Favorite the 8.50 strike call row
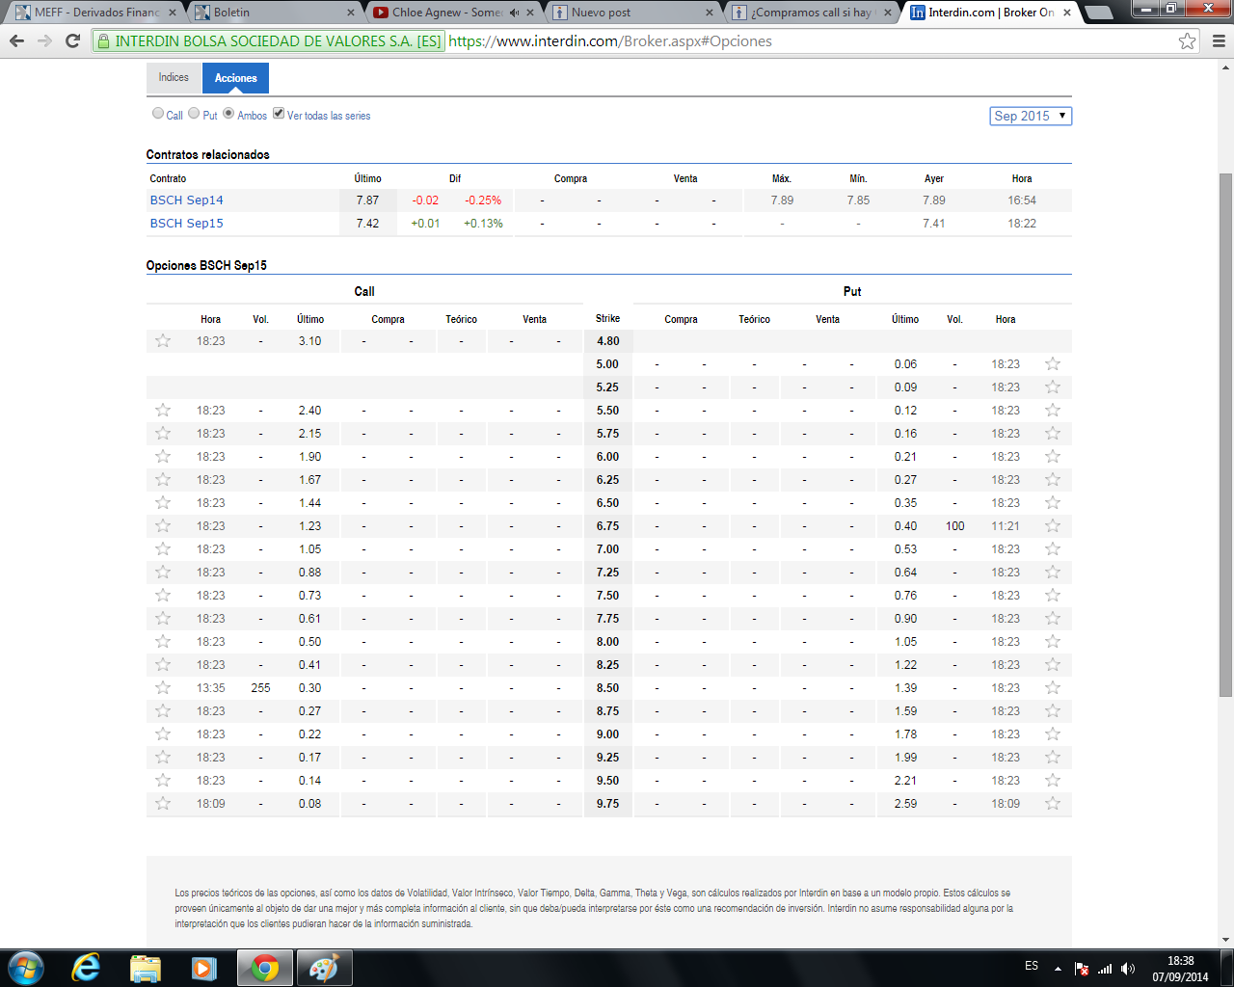 point(163,687)
